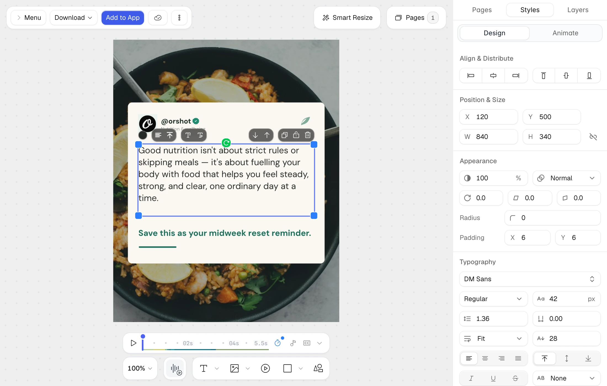This screenshot has width=607, height=386.
Task: Lock the selected element from floating toolbar
Action: (296, 135)
